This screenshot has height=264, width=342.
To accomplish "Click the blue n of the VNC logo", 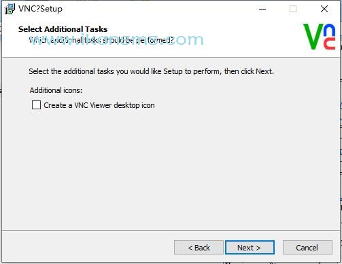I will click(330, 31).
